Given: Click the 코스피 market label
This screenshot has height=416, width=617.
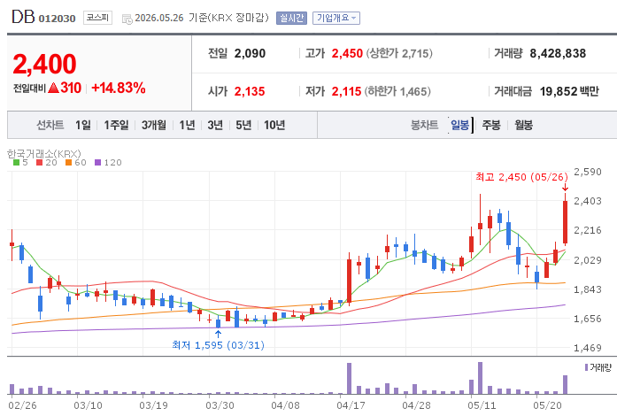Looking at the screenshot, I should coord(97,18).
